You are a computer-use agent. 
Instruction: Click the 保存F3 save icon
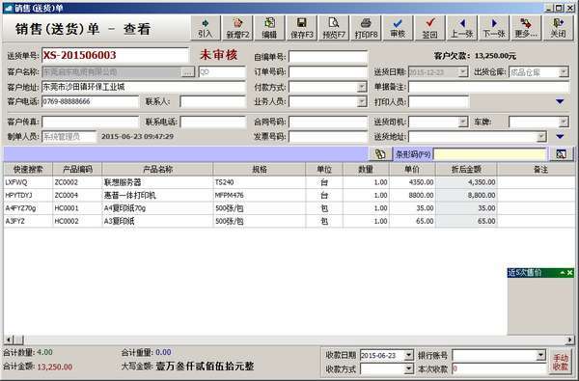pyautogui.click(x=302, y=27)
